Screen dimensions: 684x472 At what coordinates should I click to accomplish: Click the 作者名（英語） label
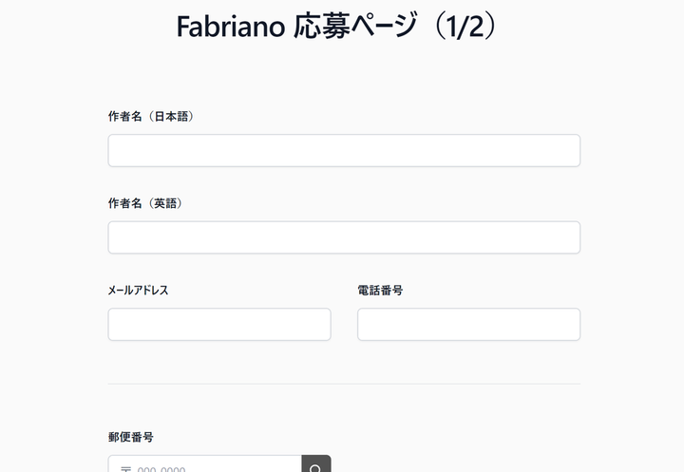(146, 203)
